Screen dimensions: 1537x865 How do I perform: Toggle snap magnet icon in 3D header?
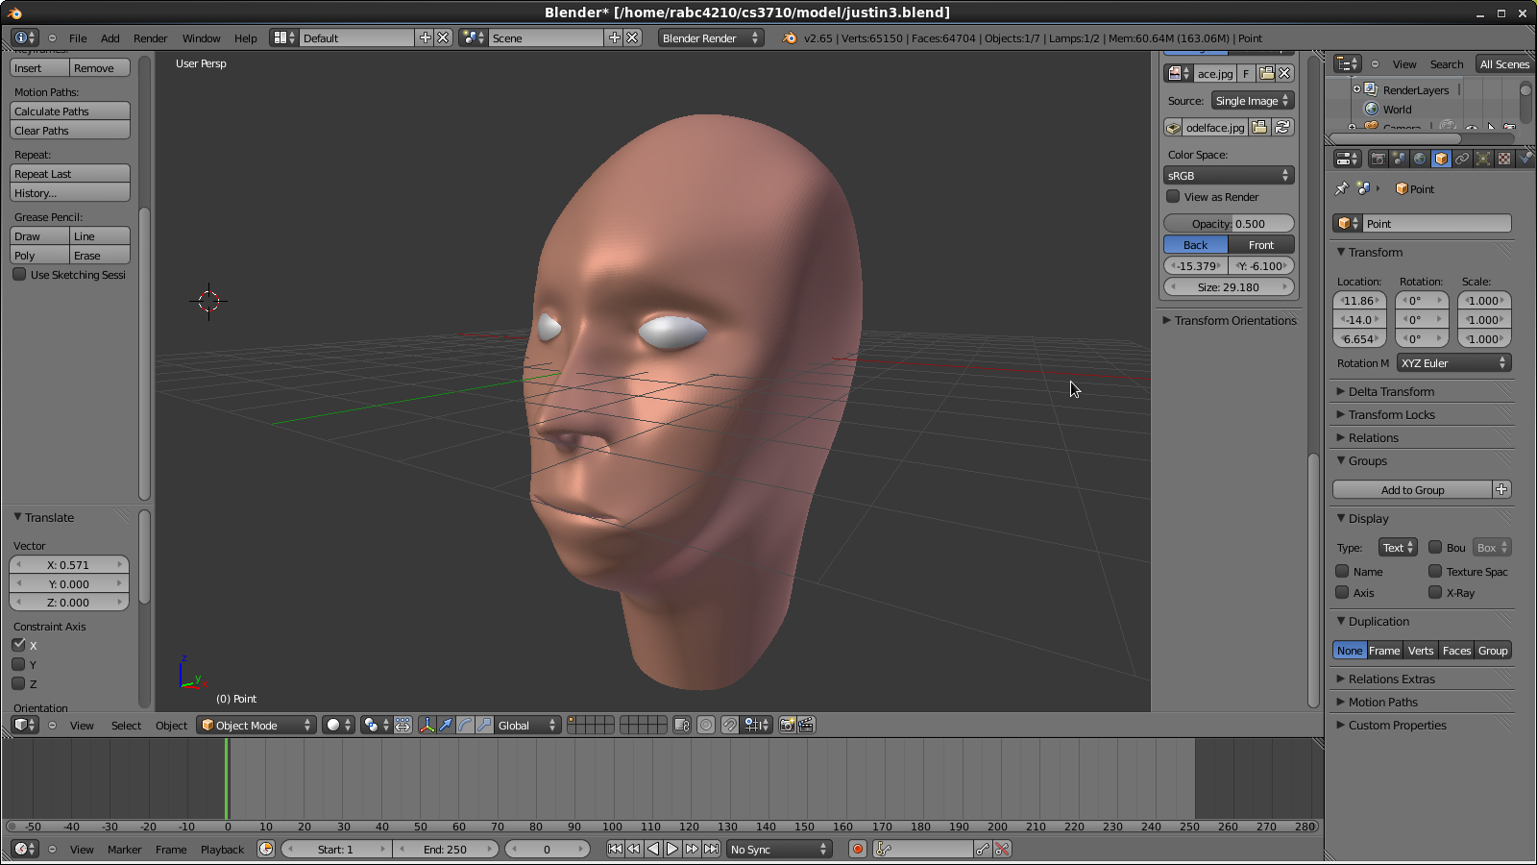pyautogui.click(x=730, y=726)
